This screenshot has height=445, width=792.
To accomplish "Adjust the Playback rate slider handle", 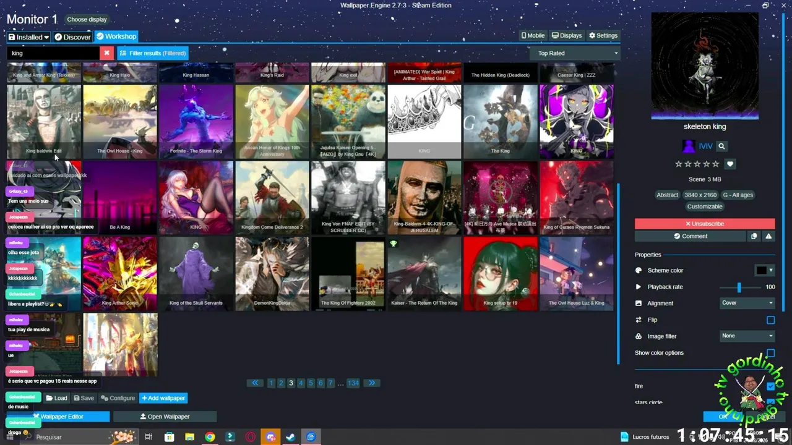I will point(739,287).
